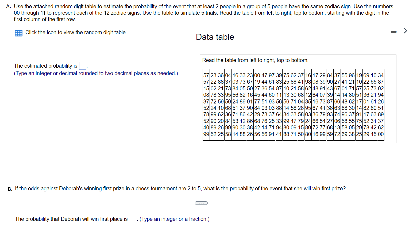Click part A estimated probability answer box
Screen dimensions: 413x239
point(82,65)
